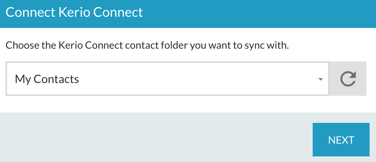Screen dimensions: 376x162
Task: Refresh the list using the circular arrow
Action: [348, 79]
